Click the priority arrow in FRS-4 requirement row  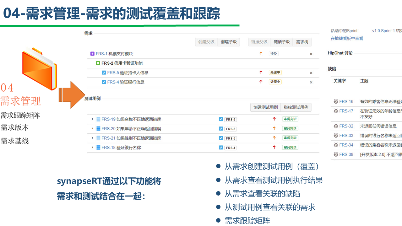pyautogui.click(x=261, y=82)
